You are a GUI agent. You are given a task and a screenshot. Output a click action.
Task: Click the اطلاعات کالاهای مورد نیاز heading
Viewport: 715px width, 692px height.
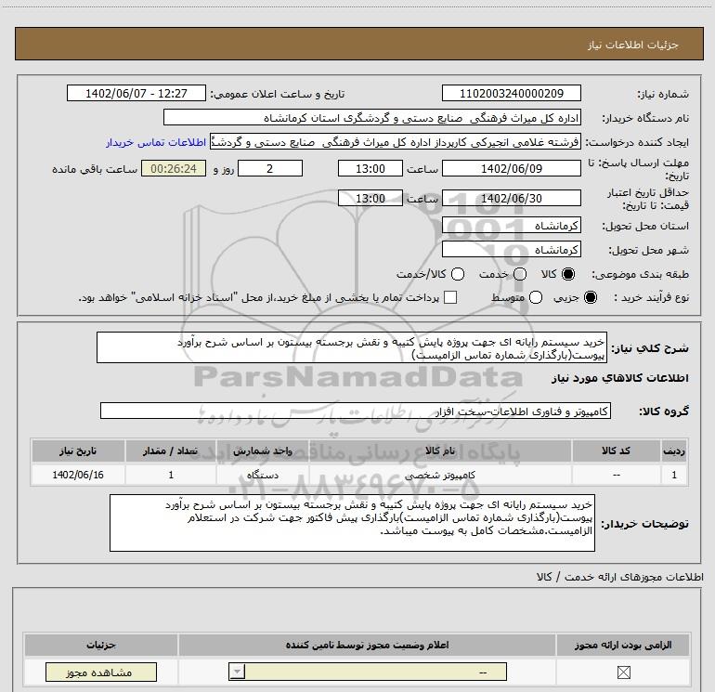[620, 378]
